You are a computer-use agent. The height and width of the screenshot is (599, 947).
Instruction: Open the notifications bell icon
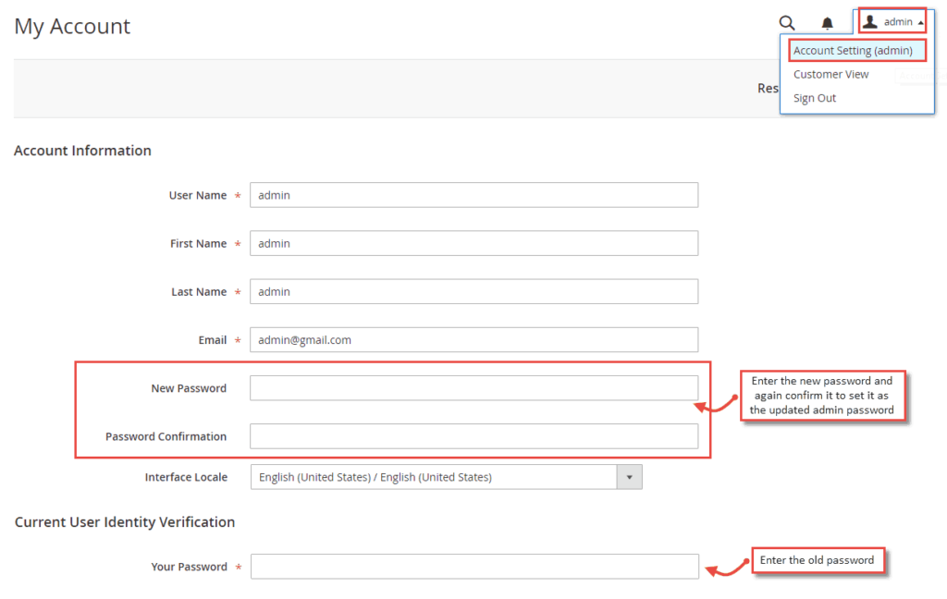828,21
